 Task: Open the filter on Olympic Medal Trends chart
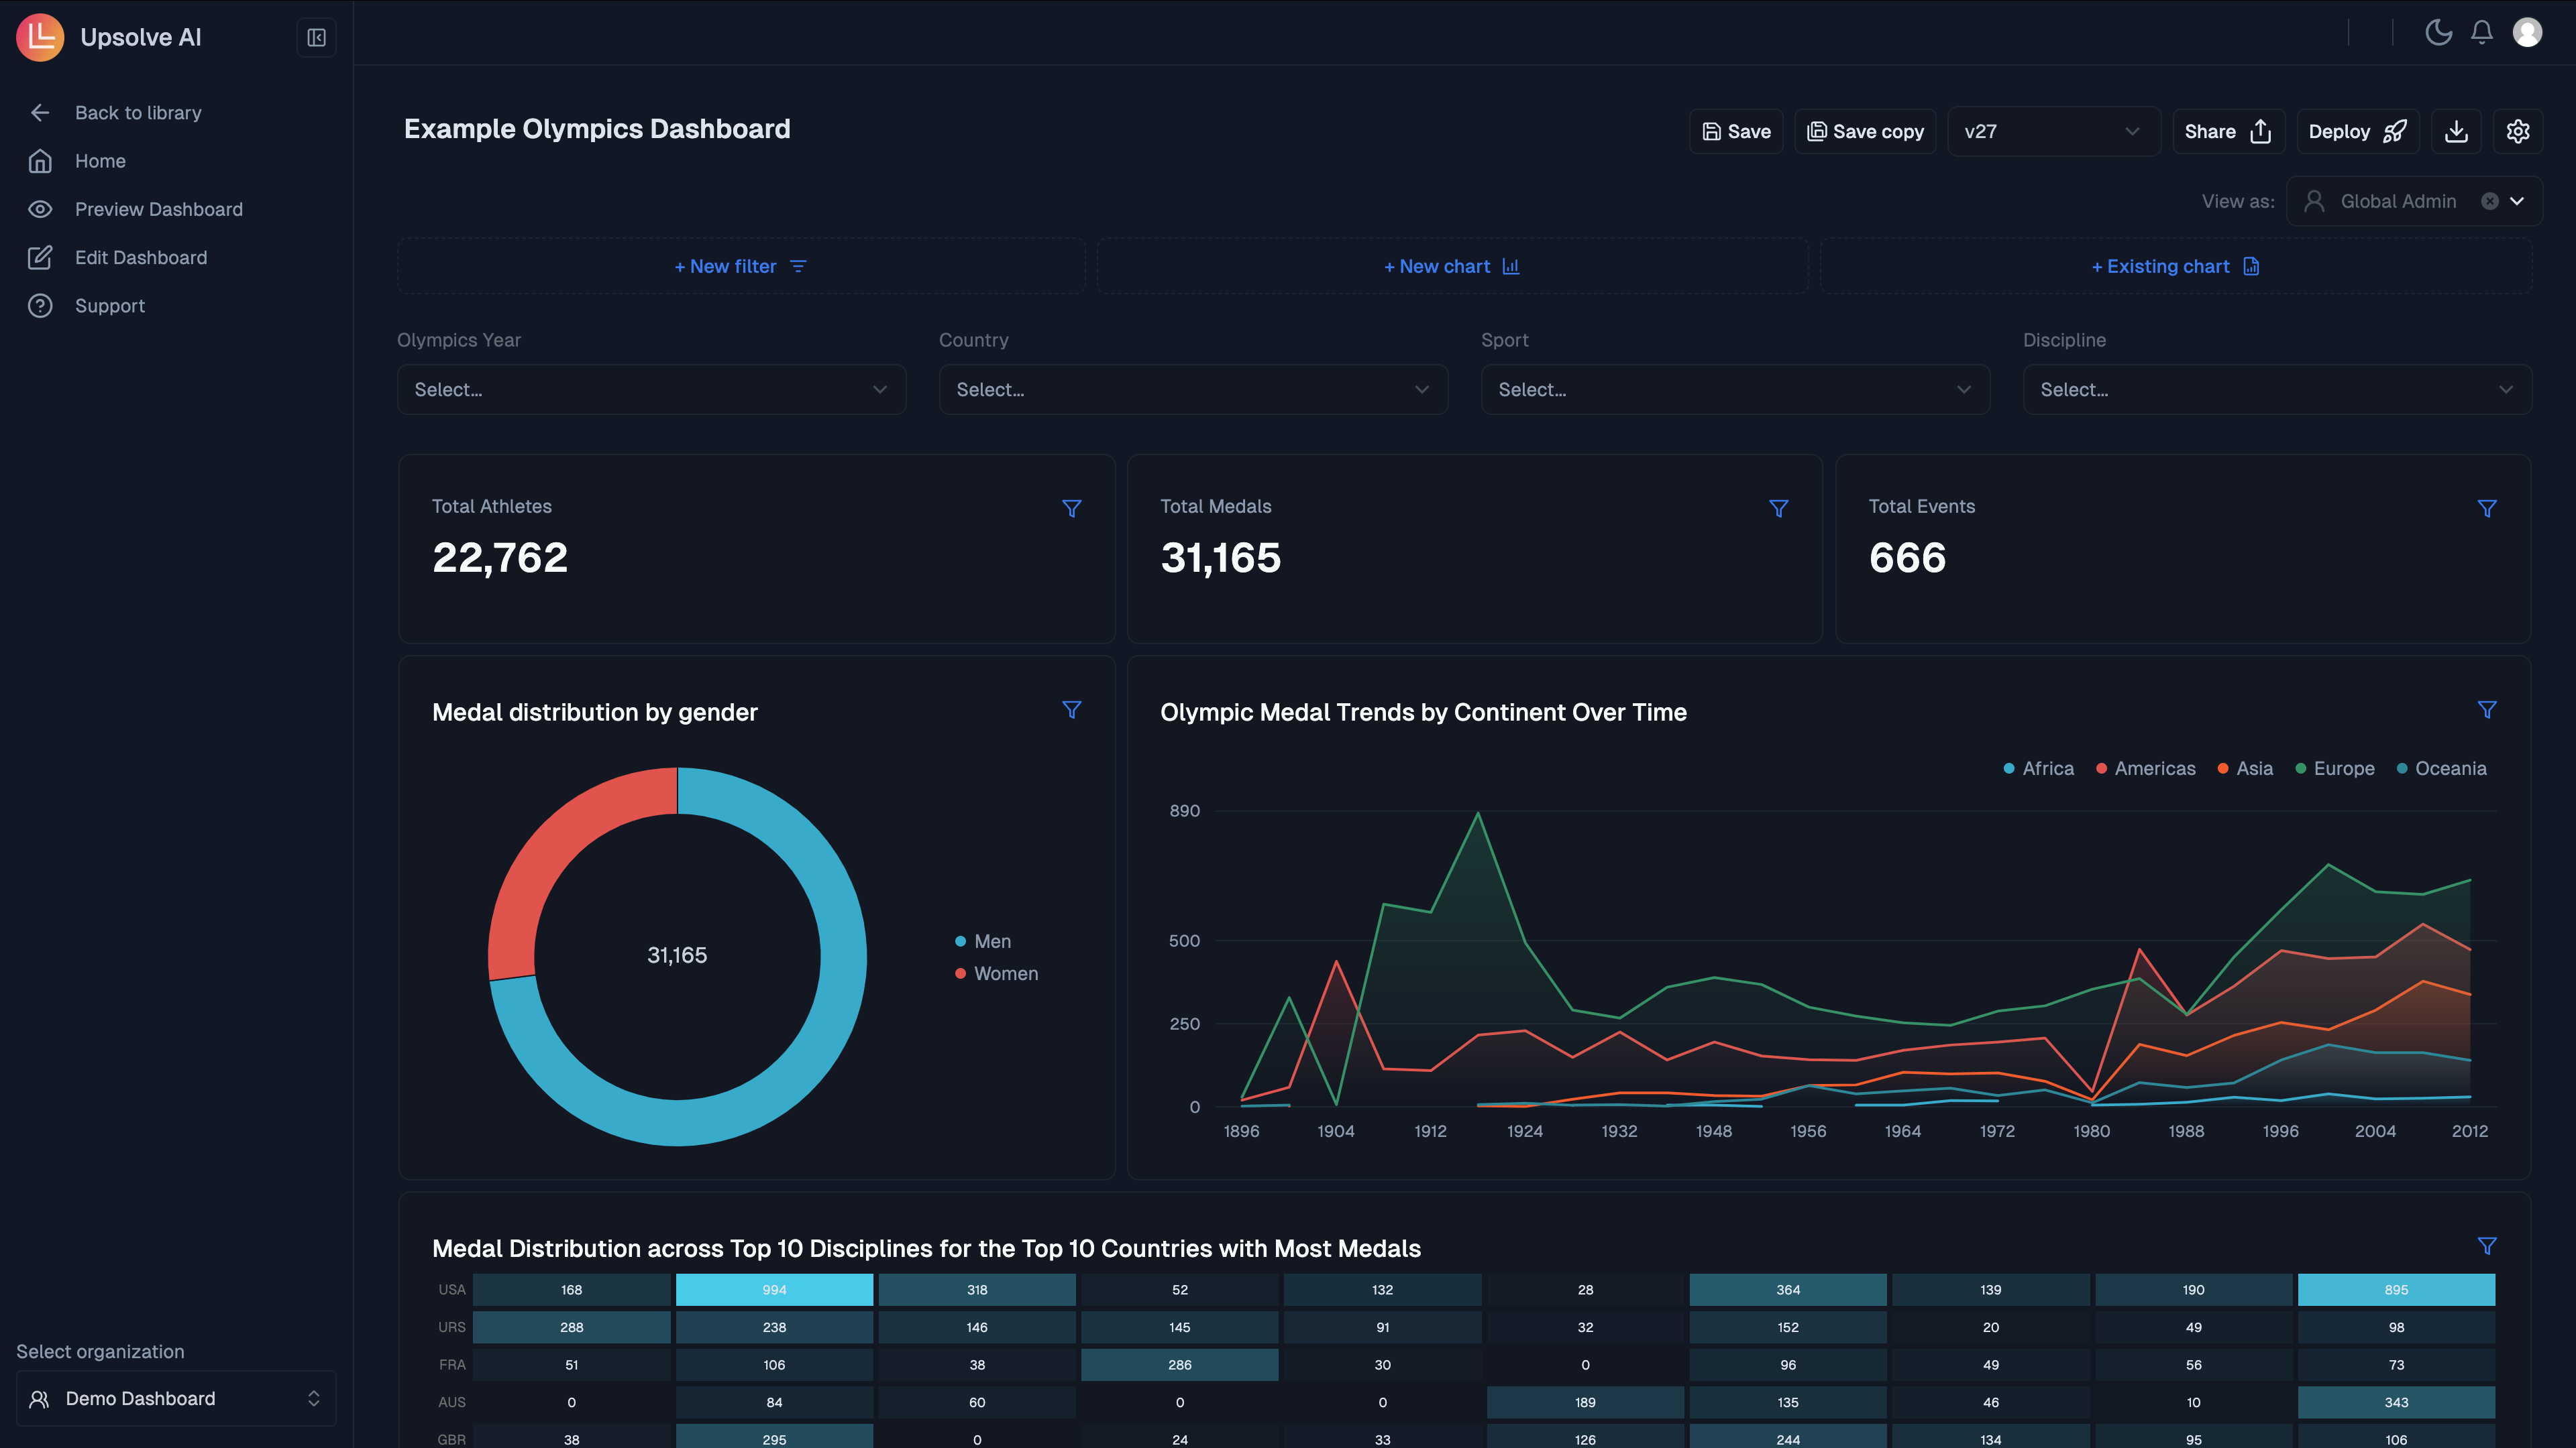pos(2487,709)
